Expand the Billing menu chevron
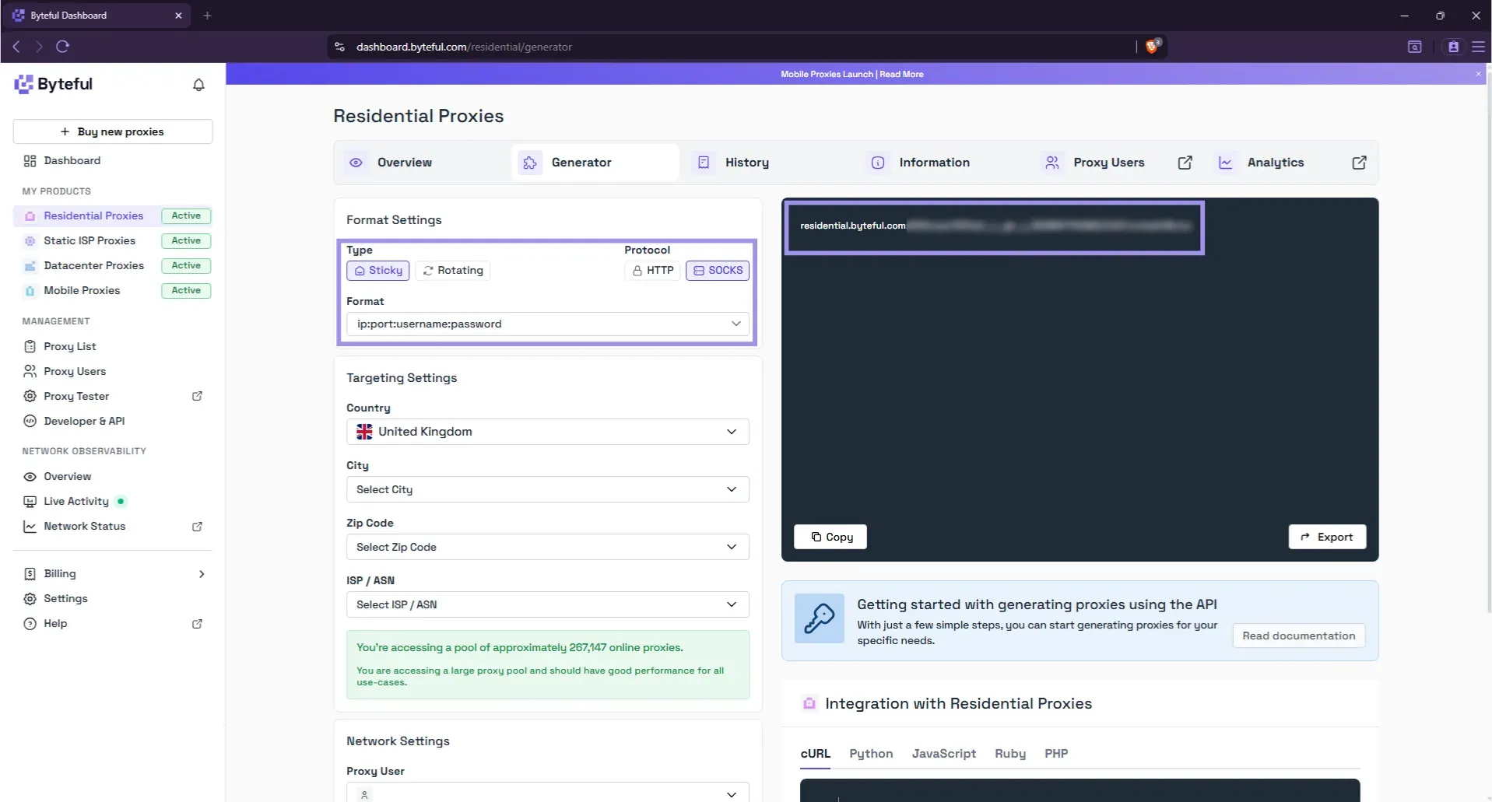Viewport: 1492px width, 802px height. (202, 574)
